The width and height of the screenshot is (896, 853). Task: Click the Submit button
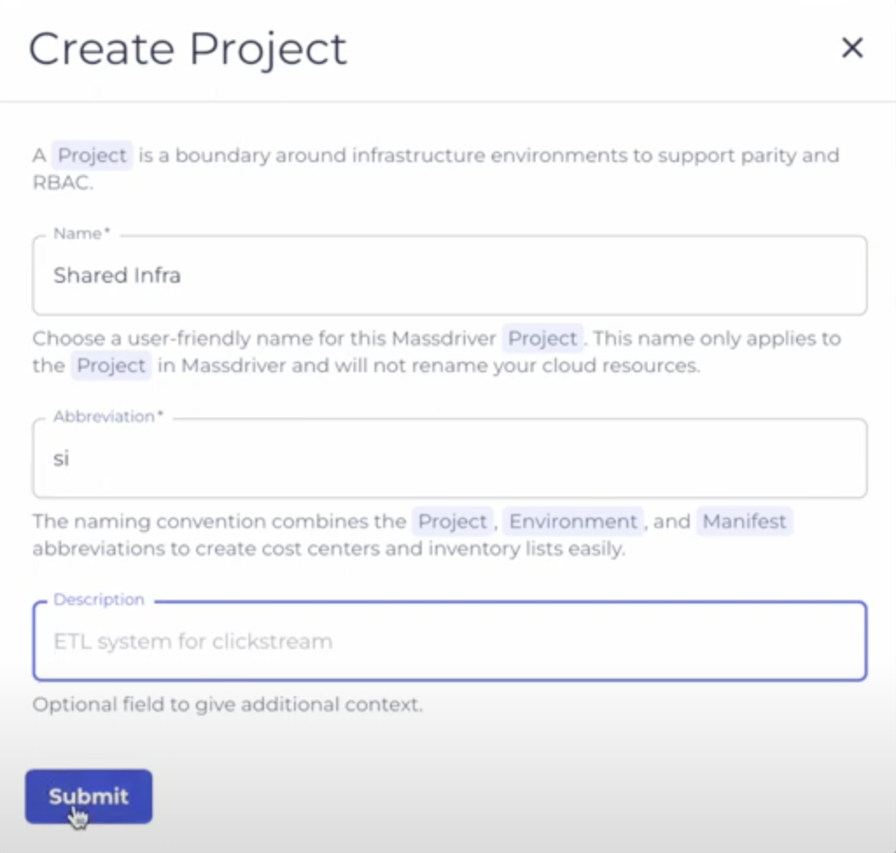87,796
